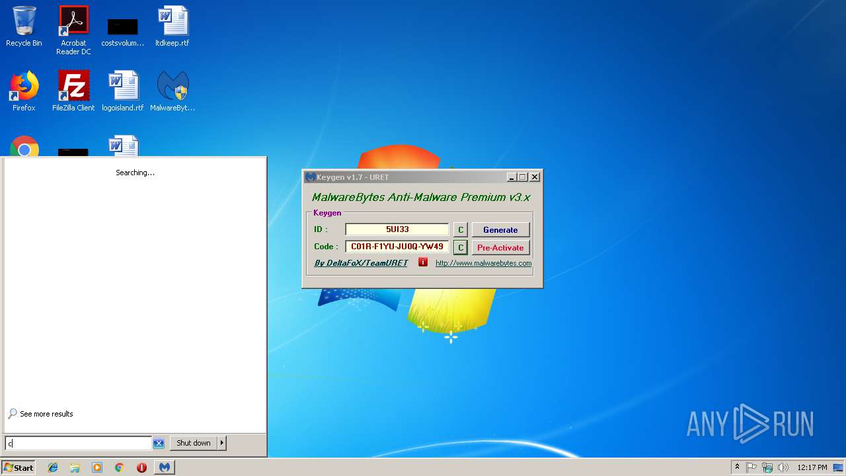
Task: Click the By DeltaFoX/TeamURET credit link
Action: (x=361, y=263)
